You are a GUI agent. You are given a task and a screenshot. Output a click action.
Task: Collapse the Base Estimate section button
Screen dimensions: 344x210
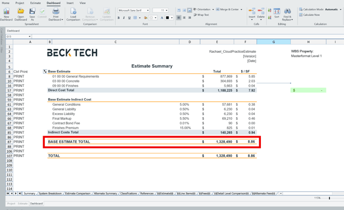(45, 72)
